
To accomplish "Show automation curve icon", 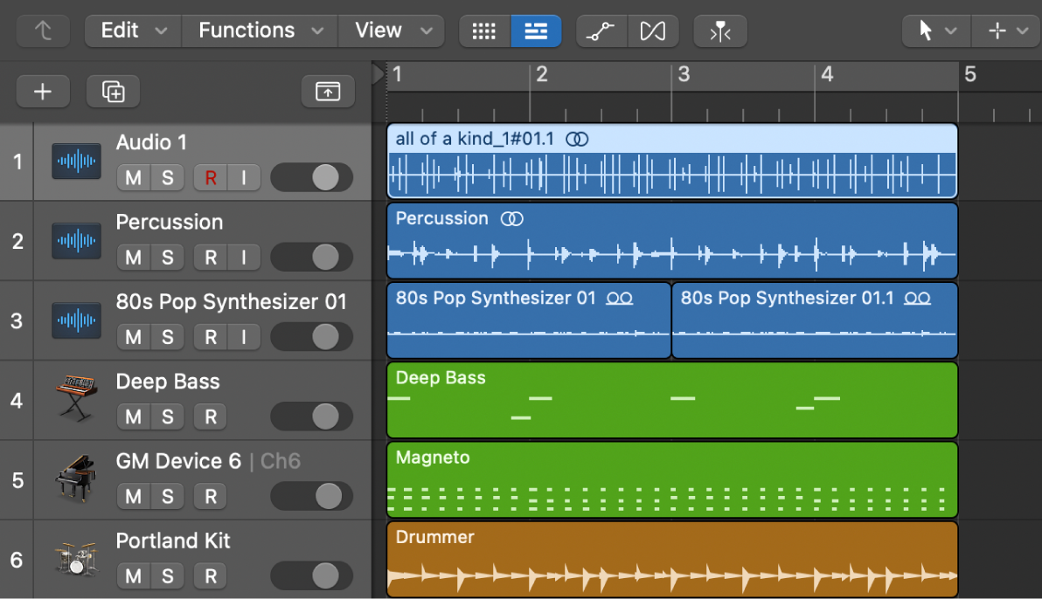I will 601,31.
